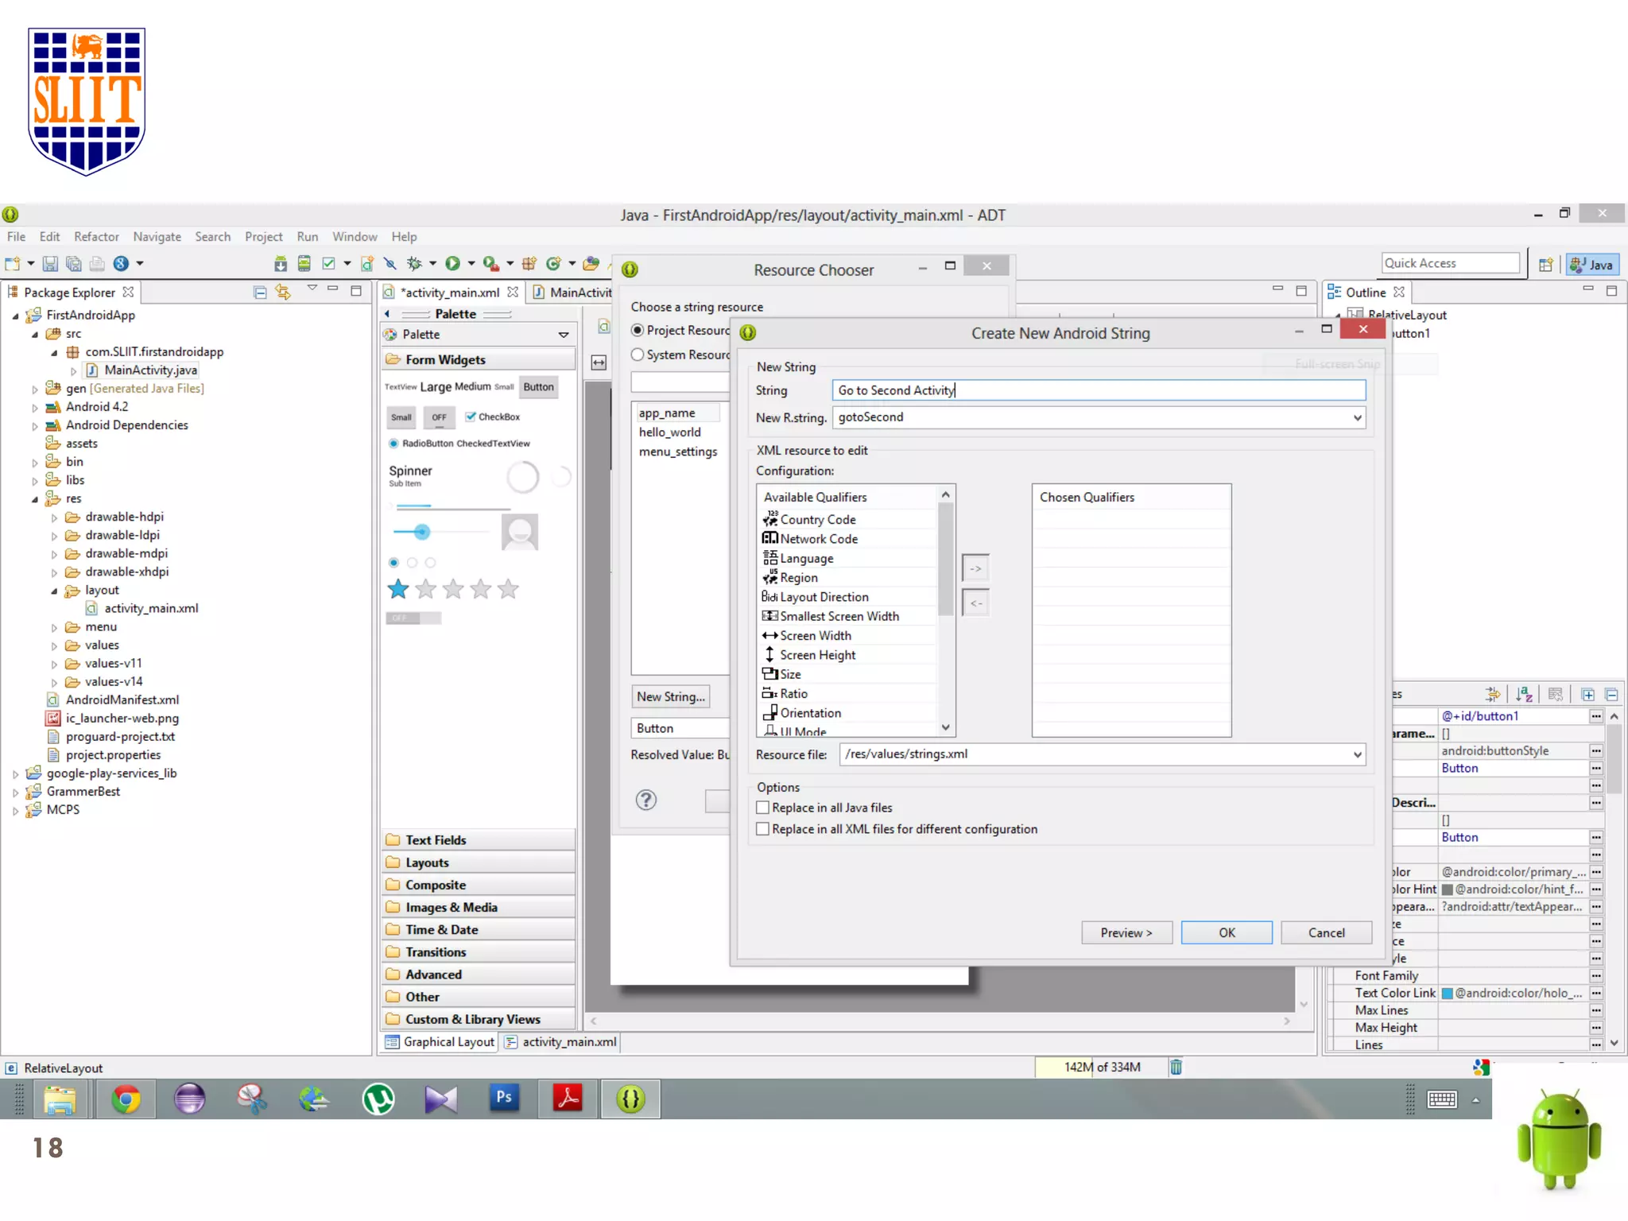Click the Debug bug icon in toolbar
This screenshot has height=1221, width=1628.
click(414, 264)
